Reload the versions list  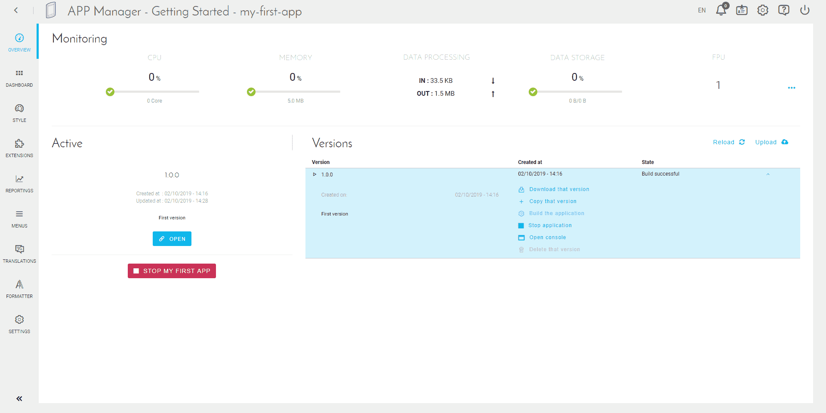[x=729, y=142]
